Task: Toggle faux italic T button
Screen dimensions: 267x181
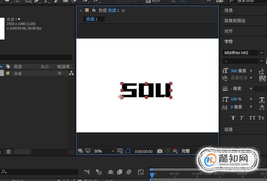Action: tap(242, 118)
